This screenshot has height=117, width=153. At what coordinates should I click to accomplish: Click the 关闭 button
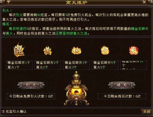146,112
